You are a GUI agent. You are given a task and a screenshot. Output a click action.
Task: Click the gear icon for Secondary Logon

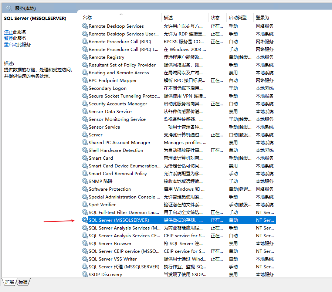pyautogui.click(x=85, y=88)
